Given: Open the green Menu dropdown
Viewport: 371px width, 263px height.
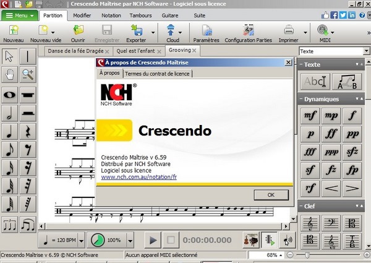Looking at the screenshot, I should [x=20, y=15].
